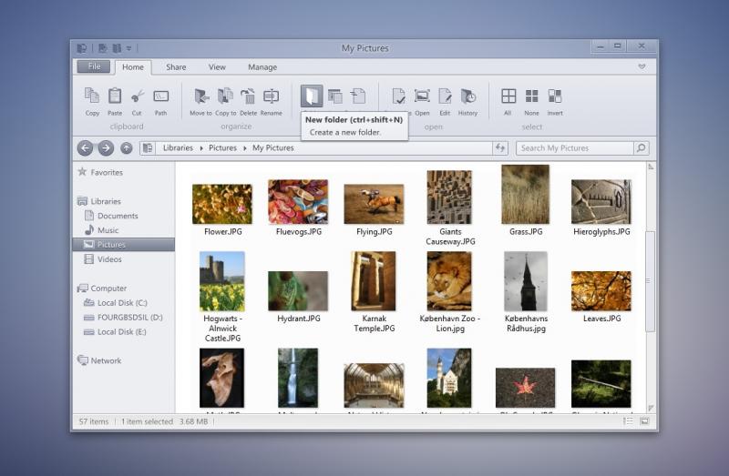The height and width of the screenshot is (476, 729).
Task: Open Music library in sidebar
Action: pos(102,230)
